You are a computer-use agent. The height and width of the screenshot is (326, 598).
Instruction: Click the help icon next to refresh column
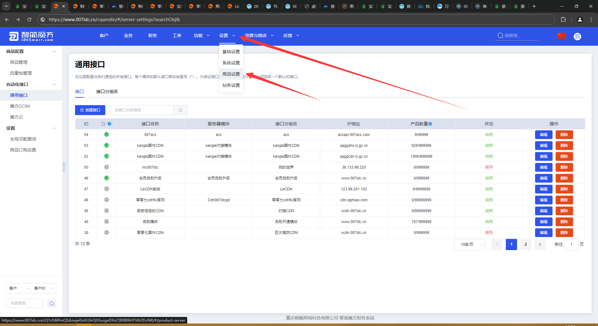[x=109, y=124]
